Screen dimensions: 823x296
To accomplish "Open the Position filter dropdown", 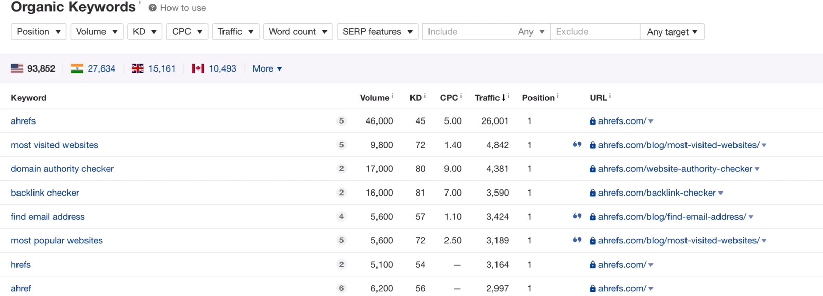I will click(x=39, y=32).
